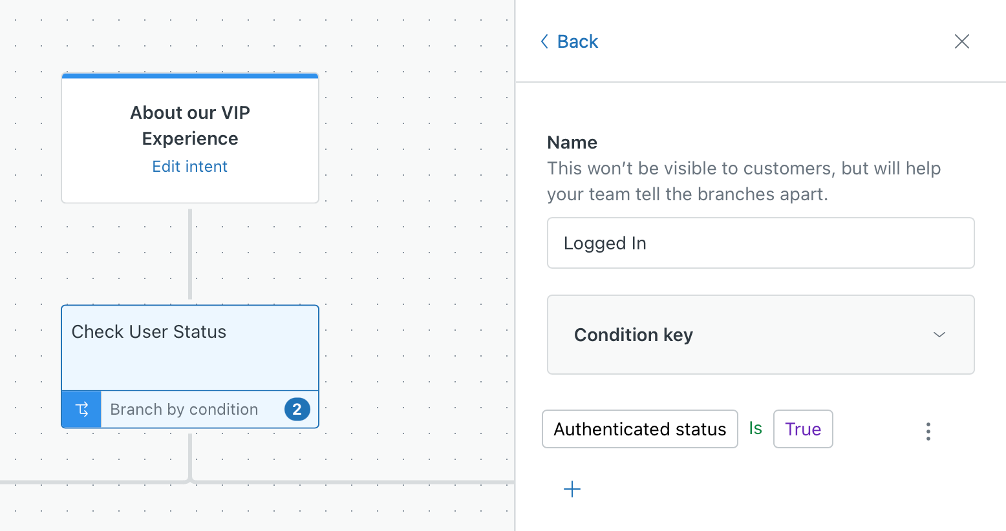This screenshot has width=1006, height=531.
Task: Close the branch settings side panel
Action: point(961,42)
